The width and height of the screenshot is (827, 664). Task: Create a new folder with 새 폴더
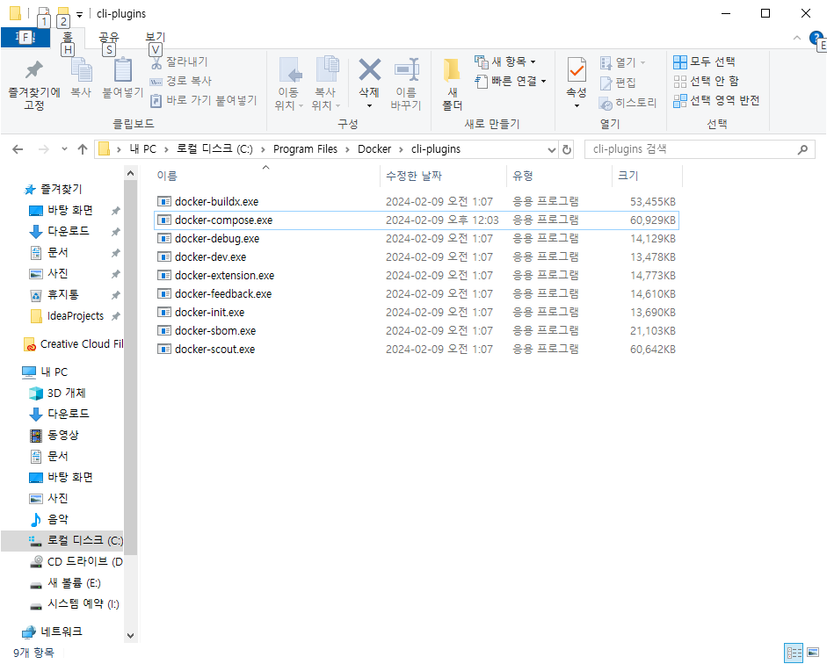(x=452, y=84)
